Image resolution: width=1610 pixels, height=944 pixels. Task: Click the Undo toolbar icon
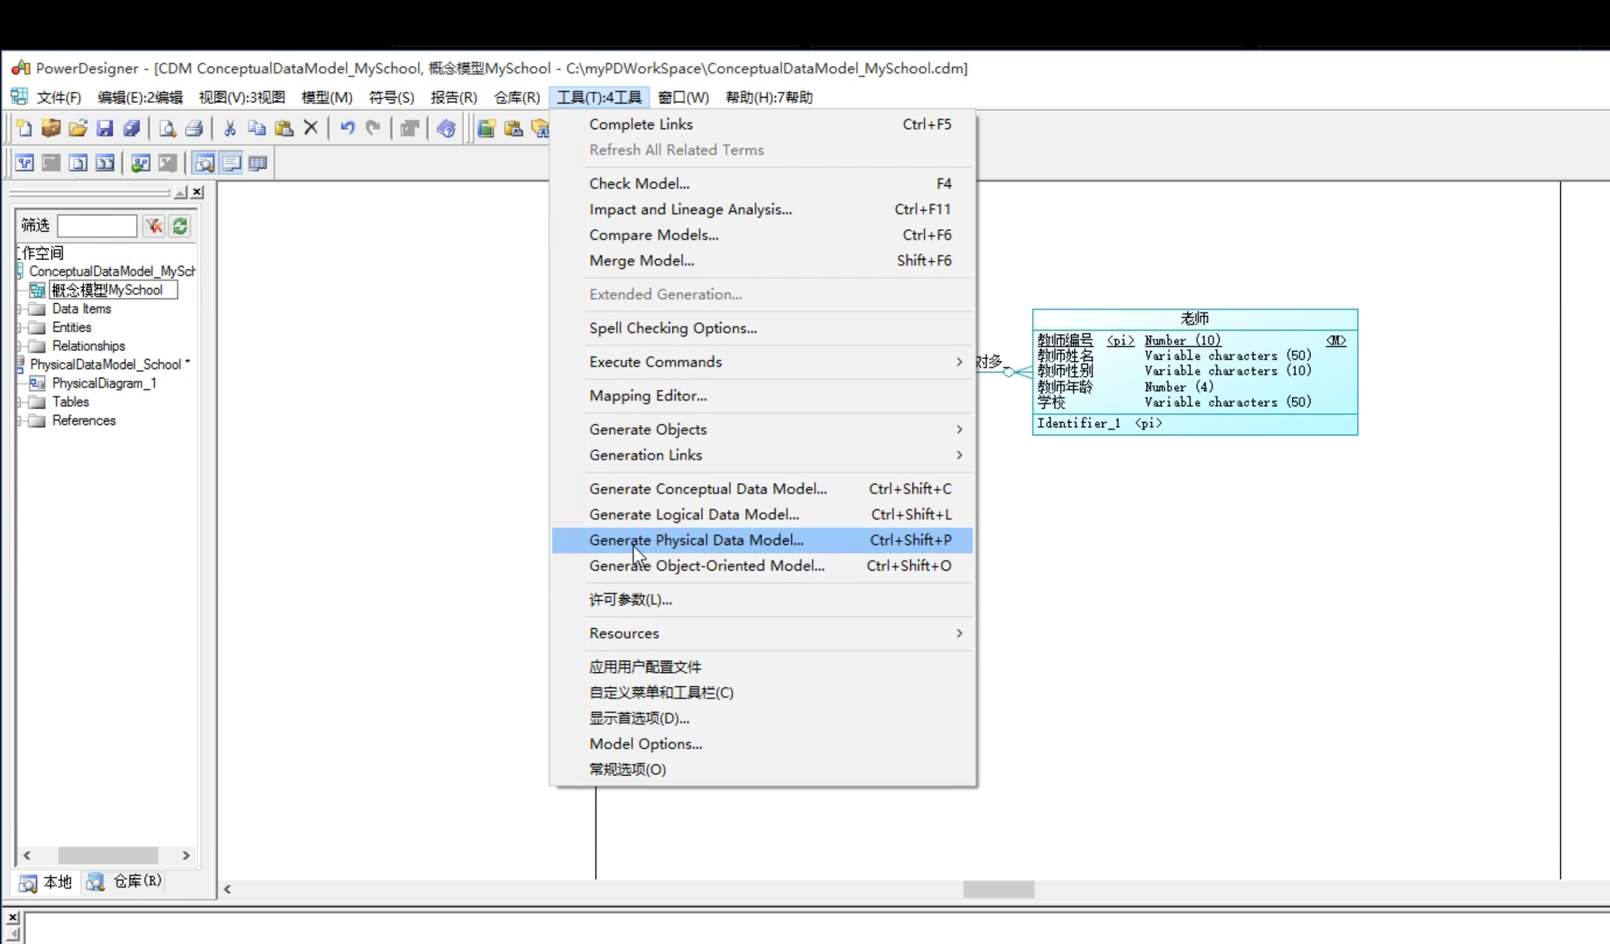click(x=348, y=128)
